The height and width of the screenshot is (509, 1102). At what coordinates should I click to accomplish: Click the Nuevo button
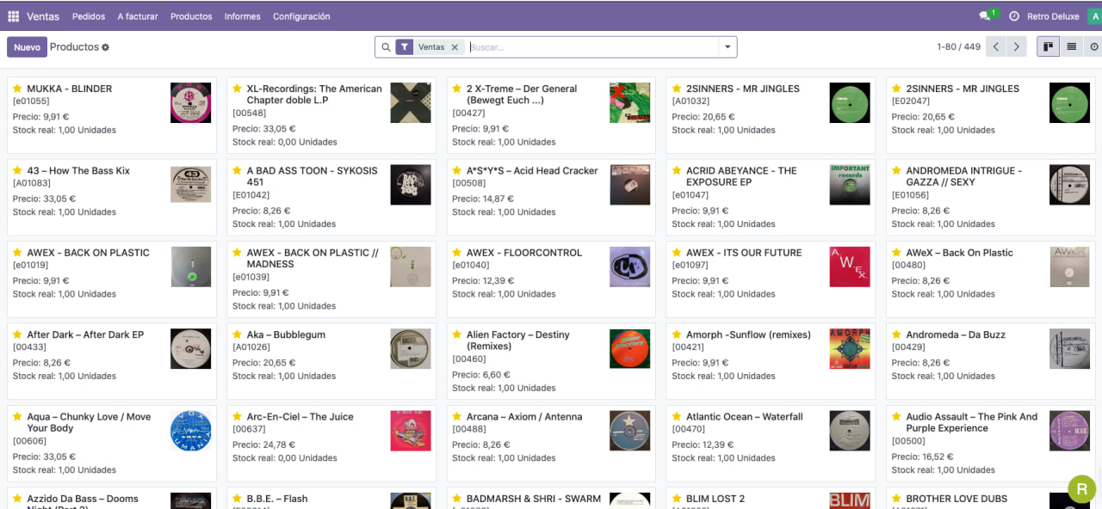click(27, 47)
